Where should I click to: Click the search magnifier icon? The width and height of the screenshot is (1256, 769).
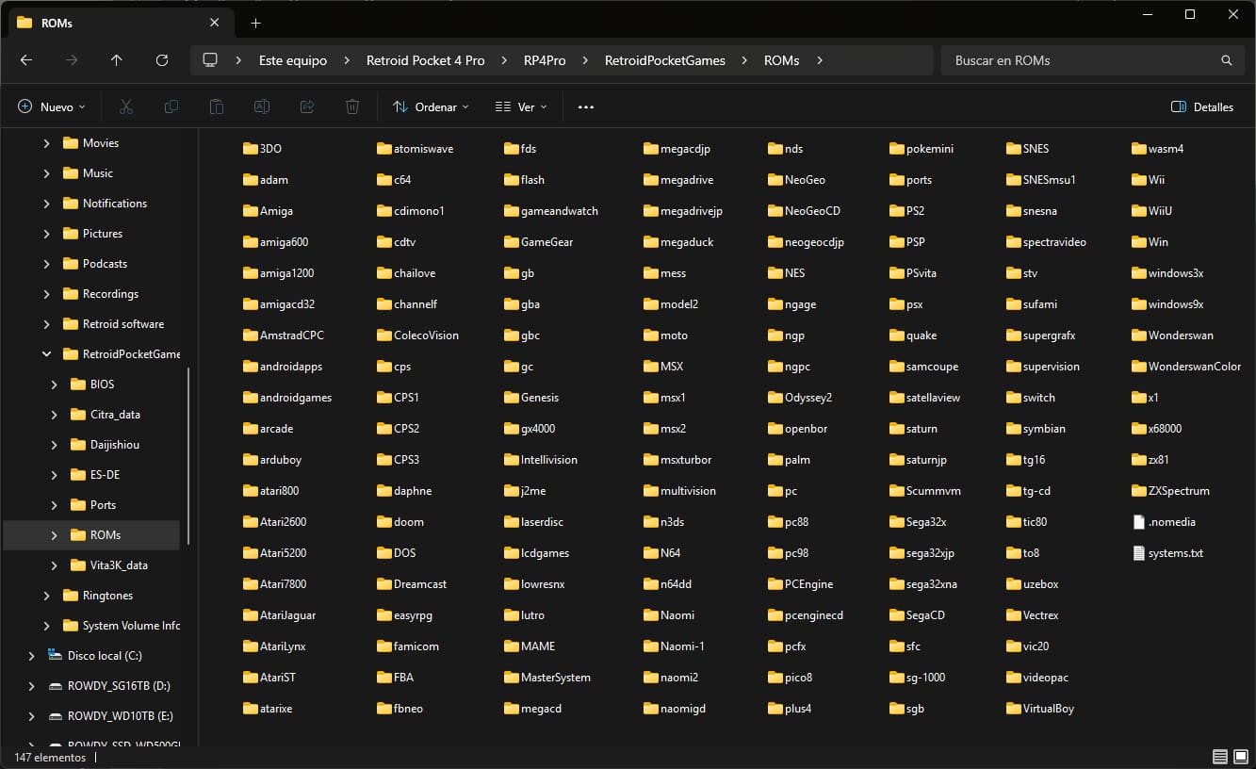point(1227,60)
